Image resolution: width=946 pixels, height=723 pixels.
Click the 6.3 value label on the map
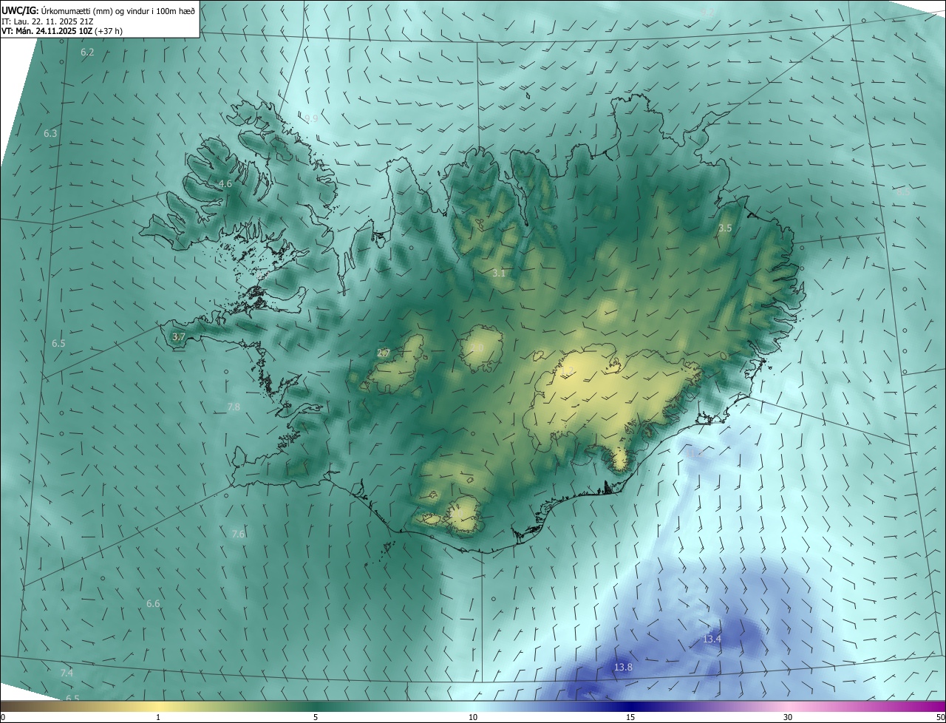tap(50, 134)
